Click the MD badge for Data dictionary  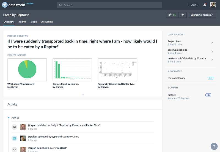pyautogui.click(x=210, y=78)
